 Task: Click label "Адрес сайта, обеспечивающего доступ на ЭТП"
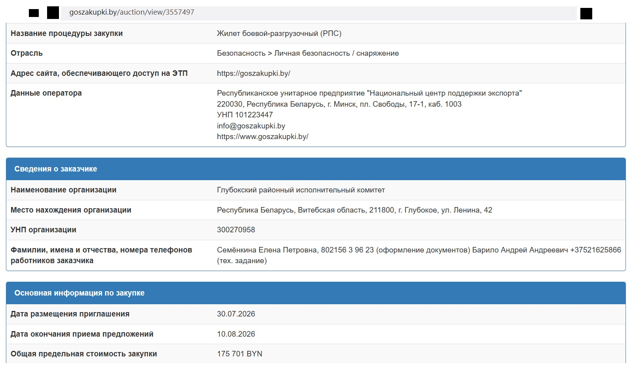pyautogui.click(x=99, y=73)
